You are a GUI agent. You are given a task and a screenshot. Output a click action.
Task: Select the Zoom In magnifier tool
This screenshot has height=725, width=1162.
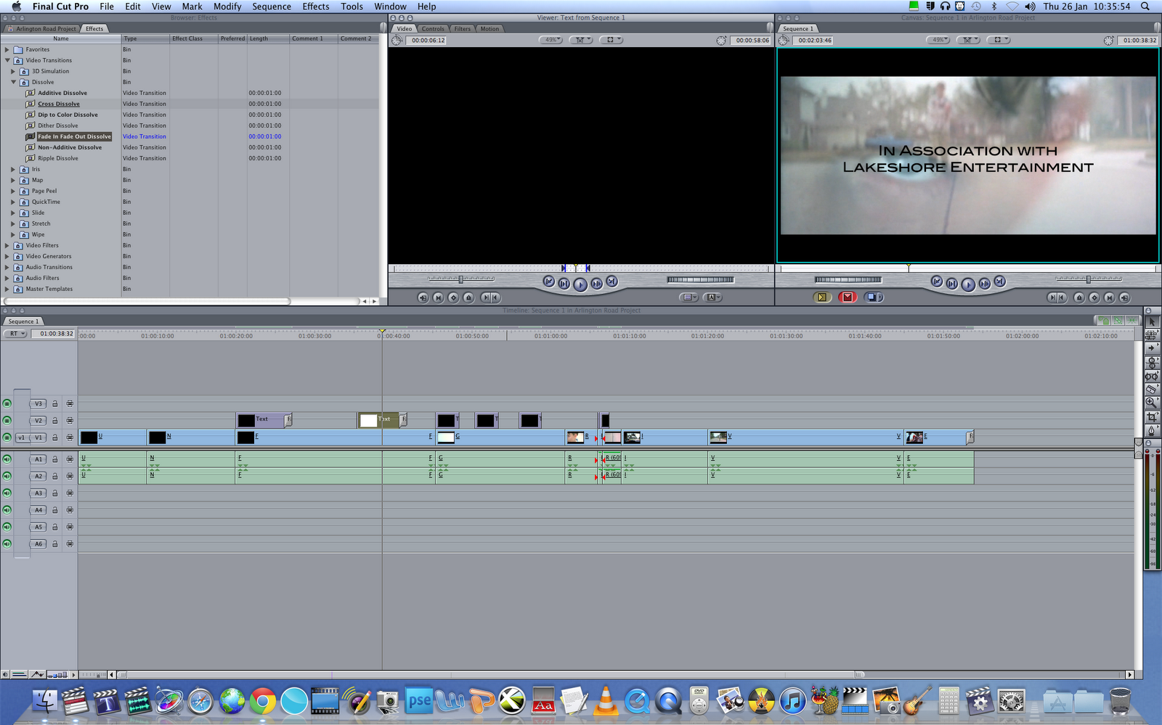1152,403
